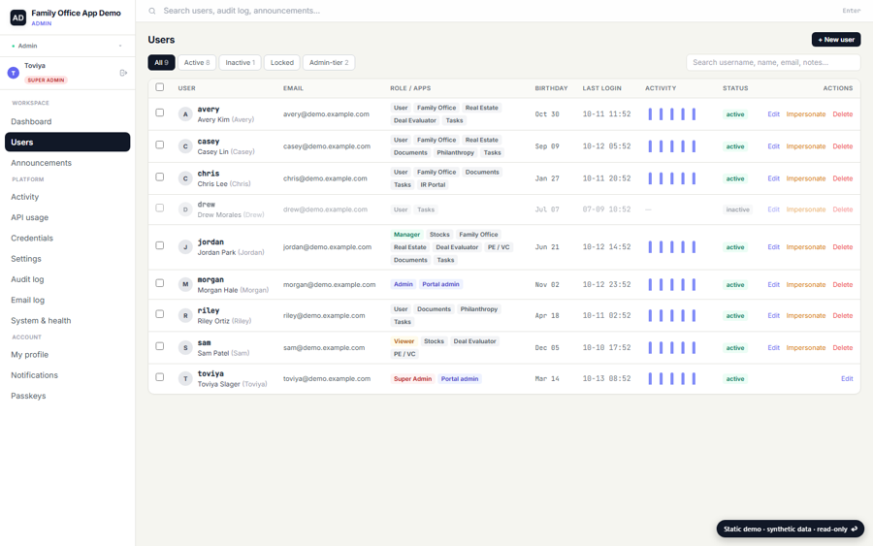Click avery's avatar circle in table

pyautogui.click(x=185, y=114)
